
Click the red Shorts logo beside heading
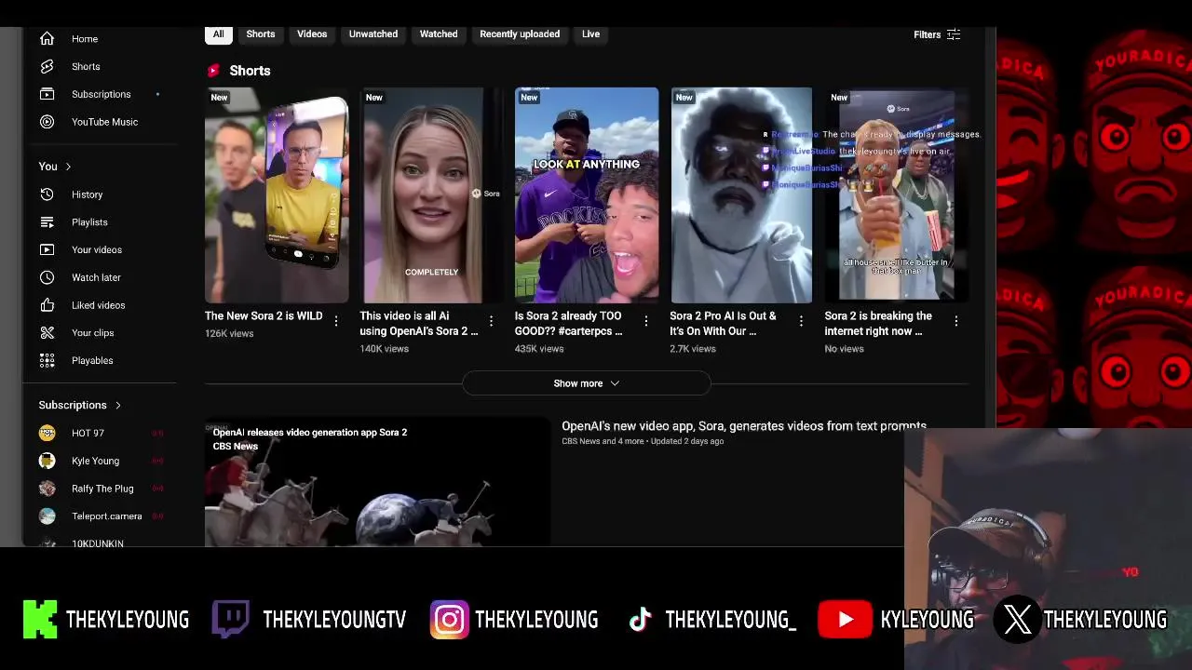click(213, 71)
